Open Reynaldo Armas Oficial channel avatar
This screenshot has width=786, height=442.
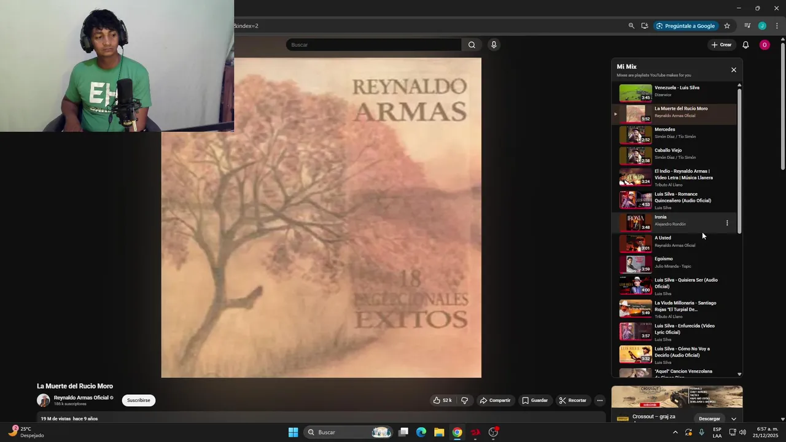click(44, 400)
